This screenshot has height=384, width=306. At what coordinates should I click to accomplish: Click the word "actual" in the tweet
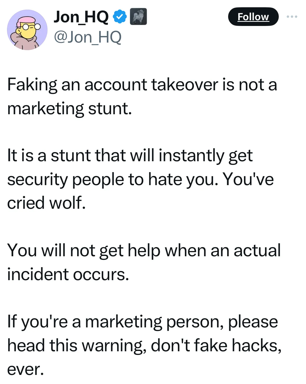click(257, 250)
